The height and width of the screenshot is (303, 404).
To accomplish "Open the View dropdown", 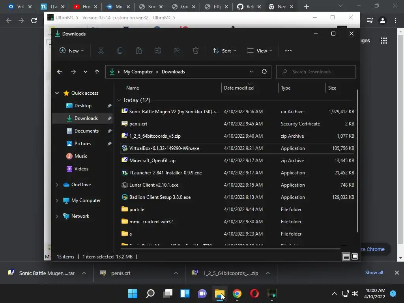I will click(260, 51).
